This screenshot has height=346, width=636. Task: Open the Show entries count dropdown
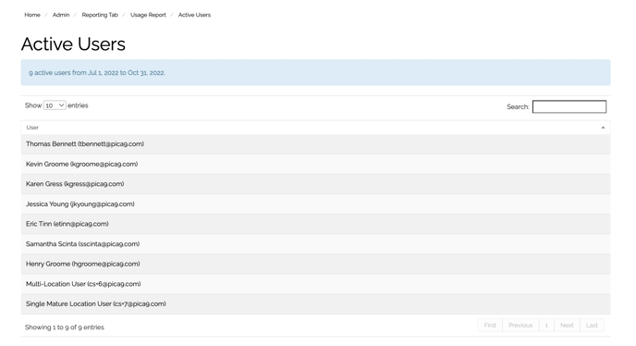click(x=55, y=105)
